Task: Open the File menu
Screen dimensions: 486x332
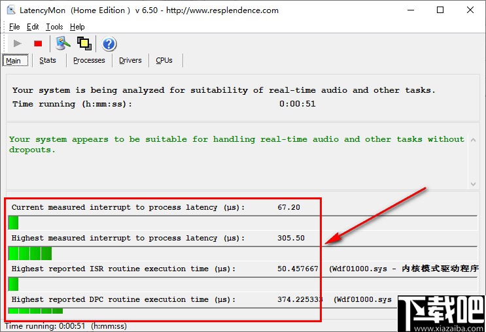Action: (14, 27)
